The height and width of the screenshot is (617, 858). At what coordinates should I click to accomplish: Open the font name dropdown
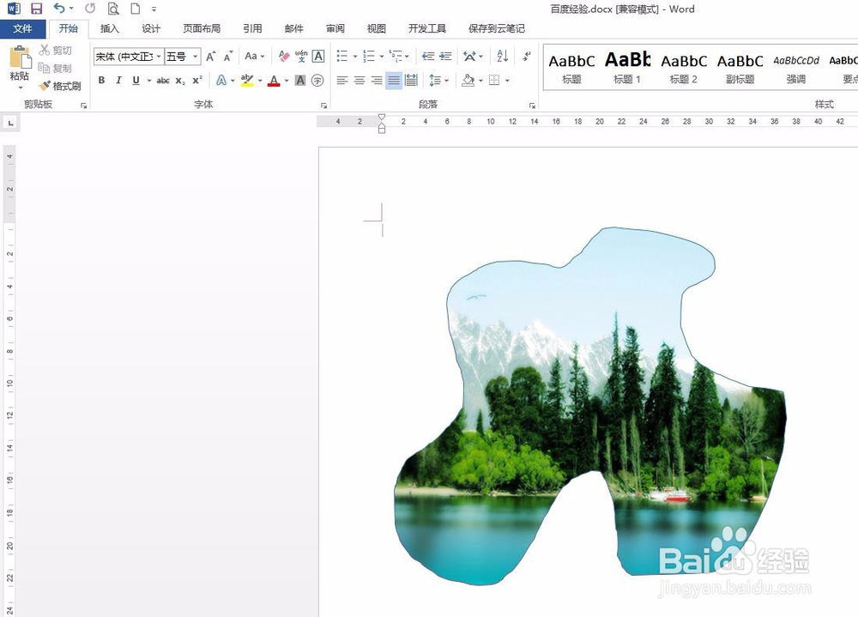[x=159, y=57]
